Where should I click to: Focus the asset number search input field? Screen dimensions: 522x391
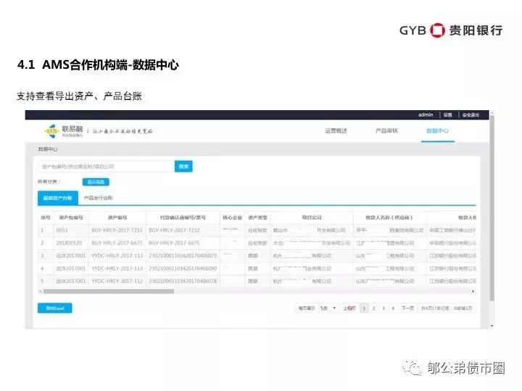(x=106, y=167)
